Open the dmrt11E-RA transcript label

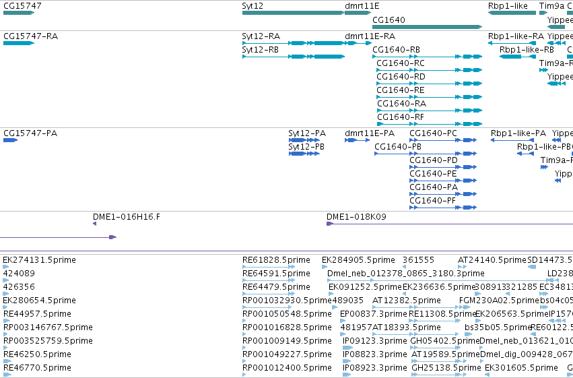pos(370,36)
